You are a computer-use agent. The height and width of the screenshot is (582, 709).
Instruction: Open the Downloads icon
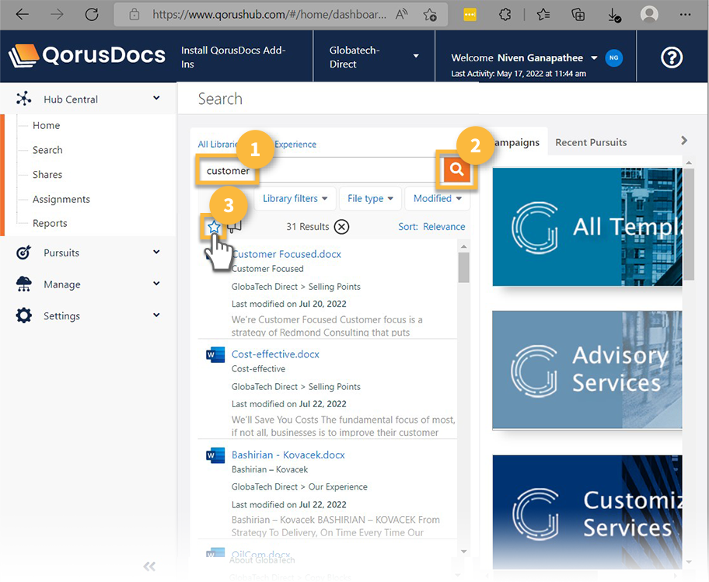click(614, 16)
